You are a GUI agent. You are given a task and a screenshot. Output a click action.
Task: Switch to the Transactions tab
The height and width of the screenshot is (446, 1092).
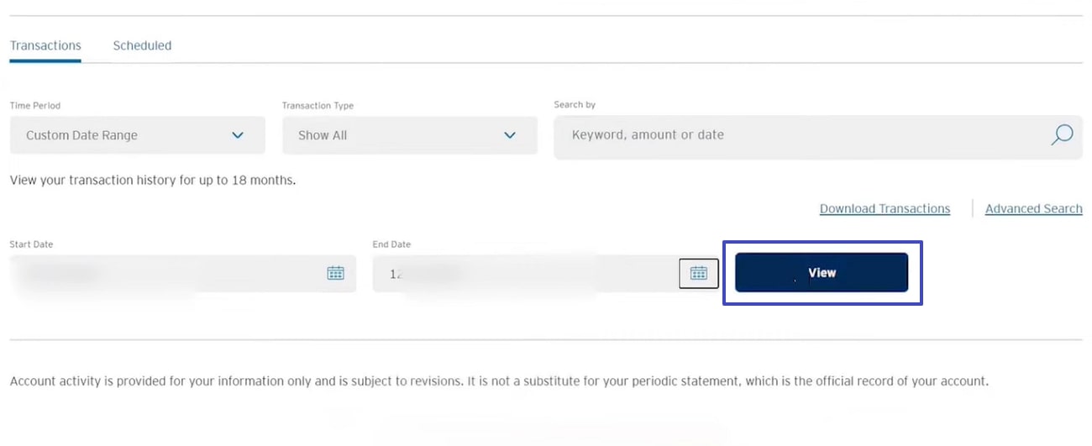45,45
